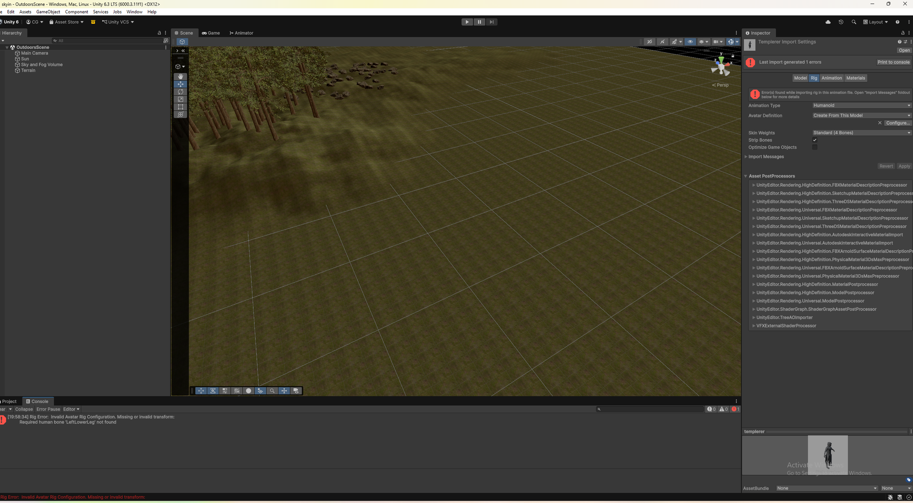
Task: Toggle Scene visibility eye button
Action: point(690,42)
